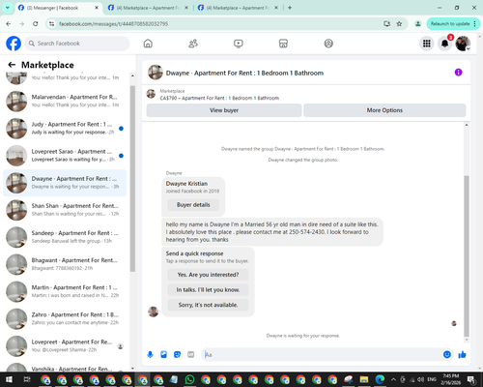Open Buyer details for Dwayne Kristian
The height and width of the screenshot is (387, 483).
193,205
